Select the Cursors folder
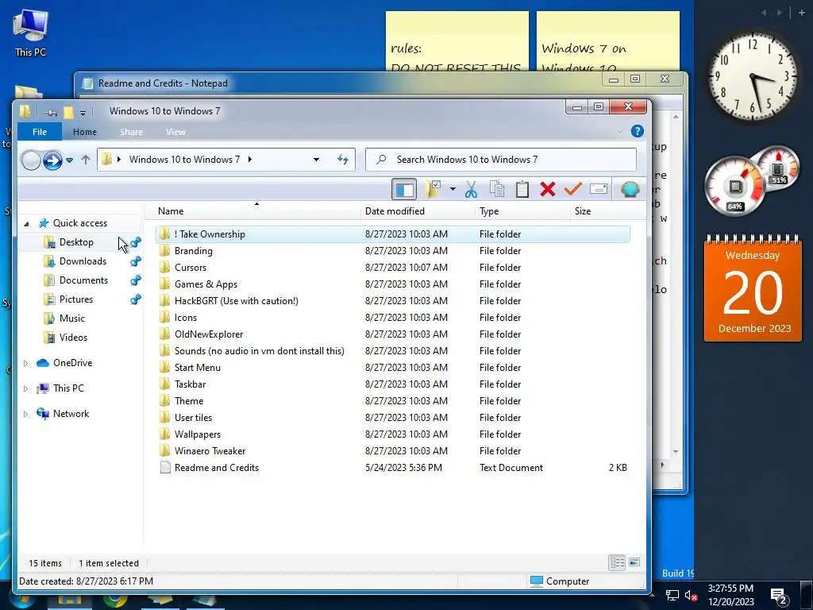The height and width of the screenshot is (610, 813). 191,268
